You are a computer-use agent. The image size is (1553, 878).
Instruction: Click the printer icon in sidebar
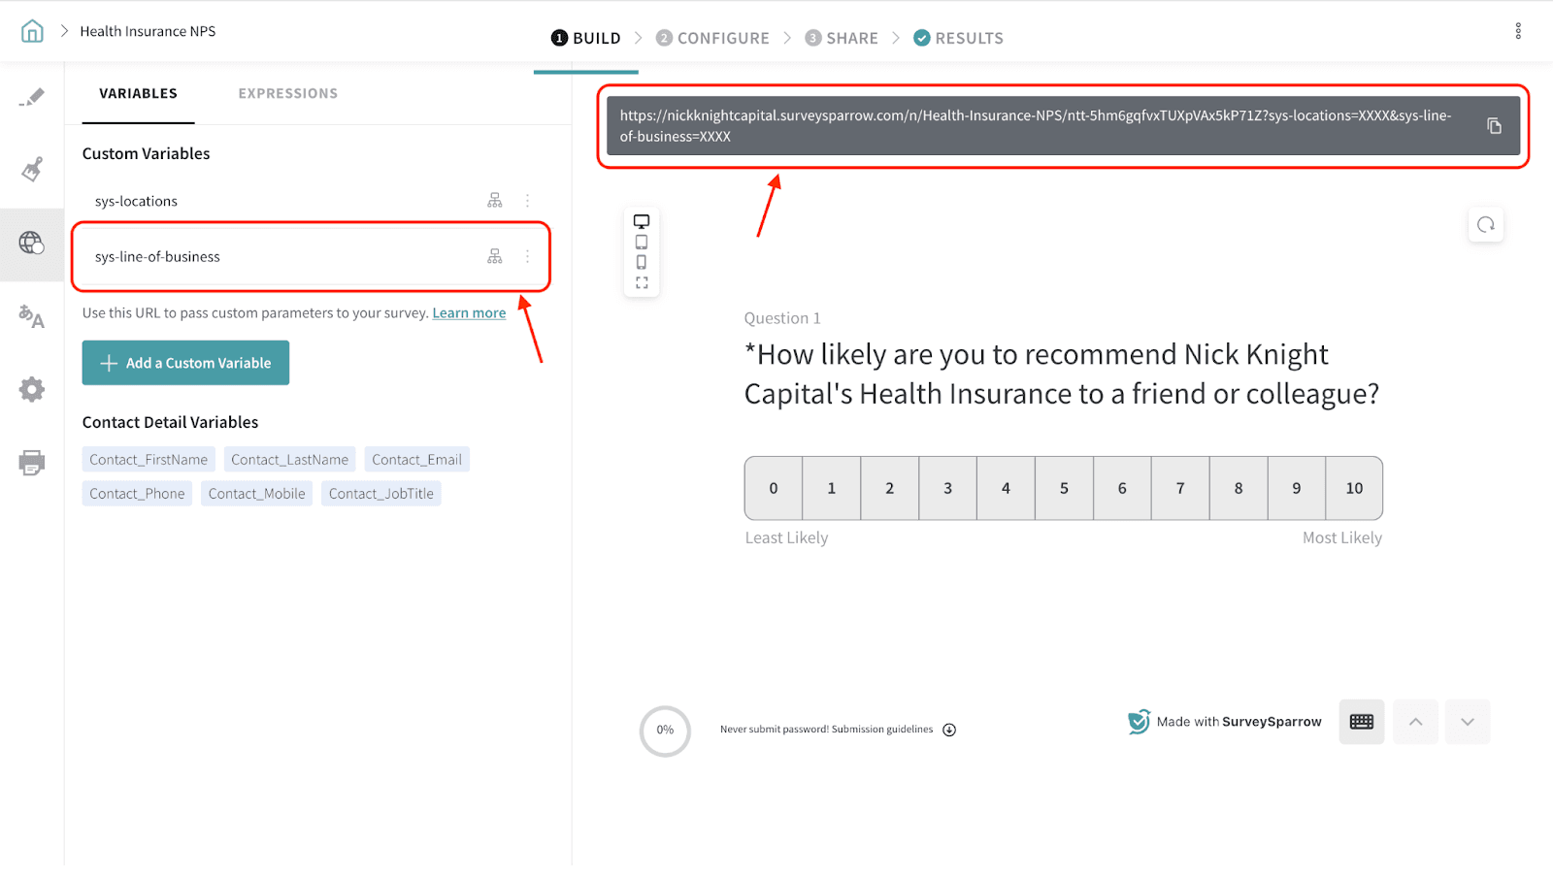coord(32,463)
